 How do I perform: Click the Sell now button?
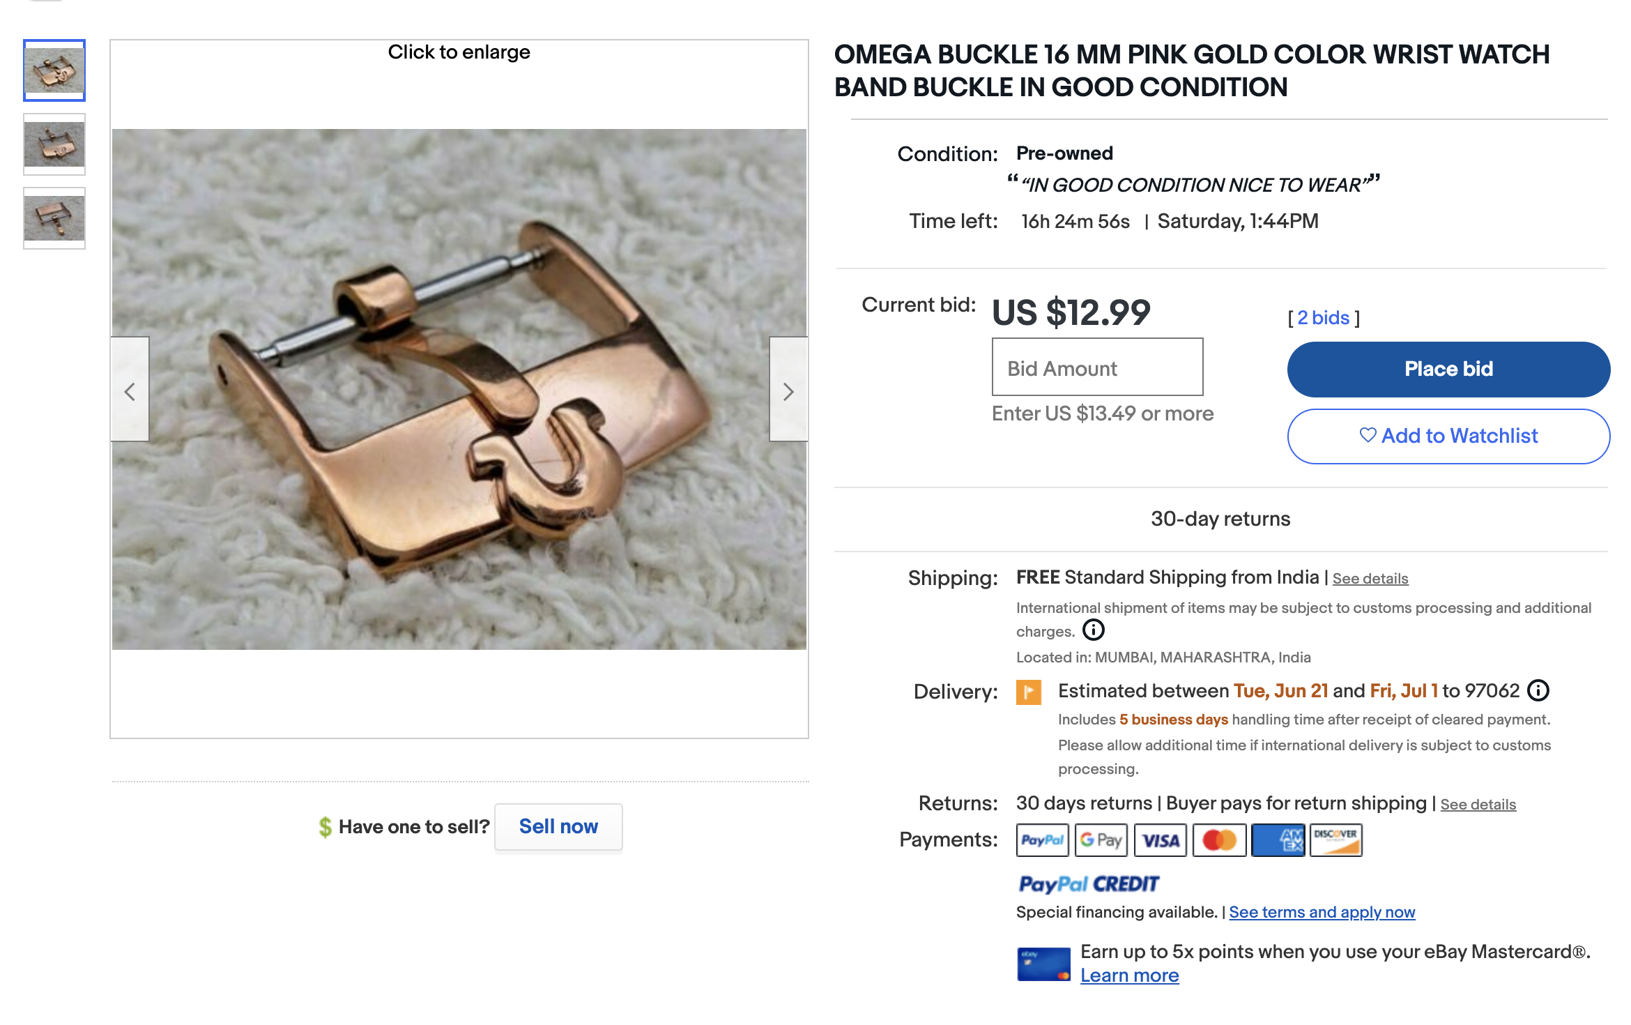tap(558, 826)
